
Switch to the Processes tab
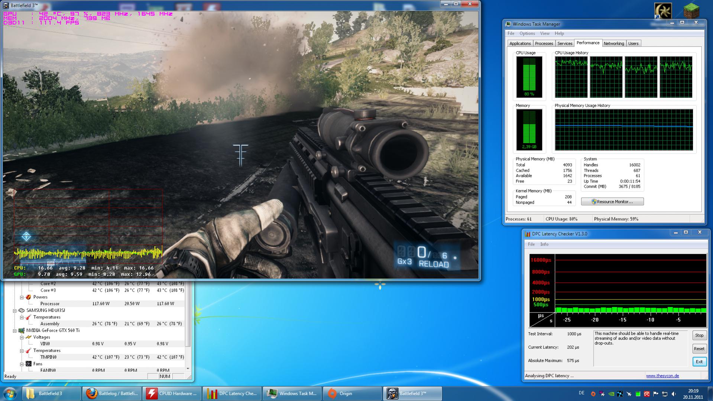tap(544, 43)
